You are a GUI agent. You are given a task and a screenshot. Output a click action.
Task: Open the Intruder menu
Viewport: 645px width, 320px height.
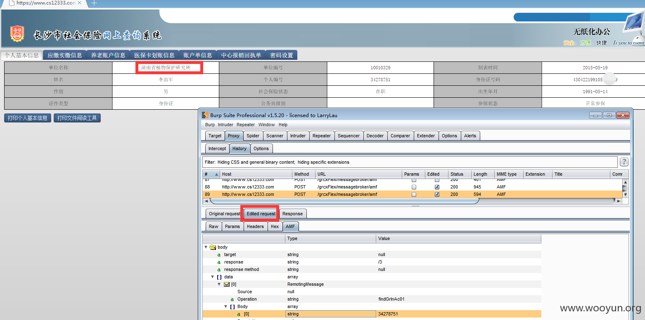tap(225, 125)
